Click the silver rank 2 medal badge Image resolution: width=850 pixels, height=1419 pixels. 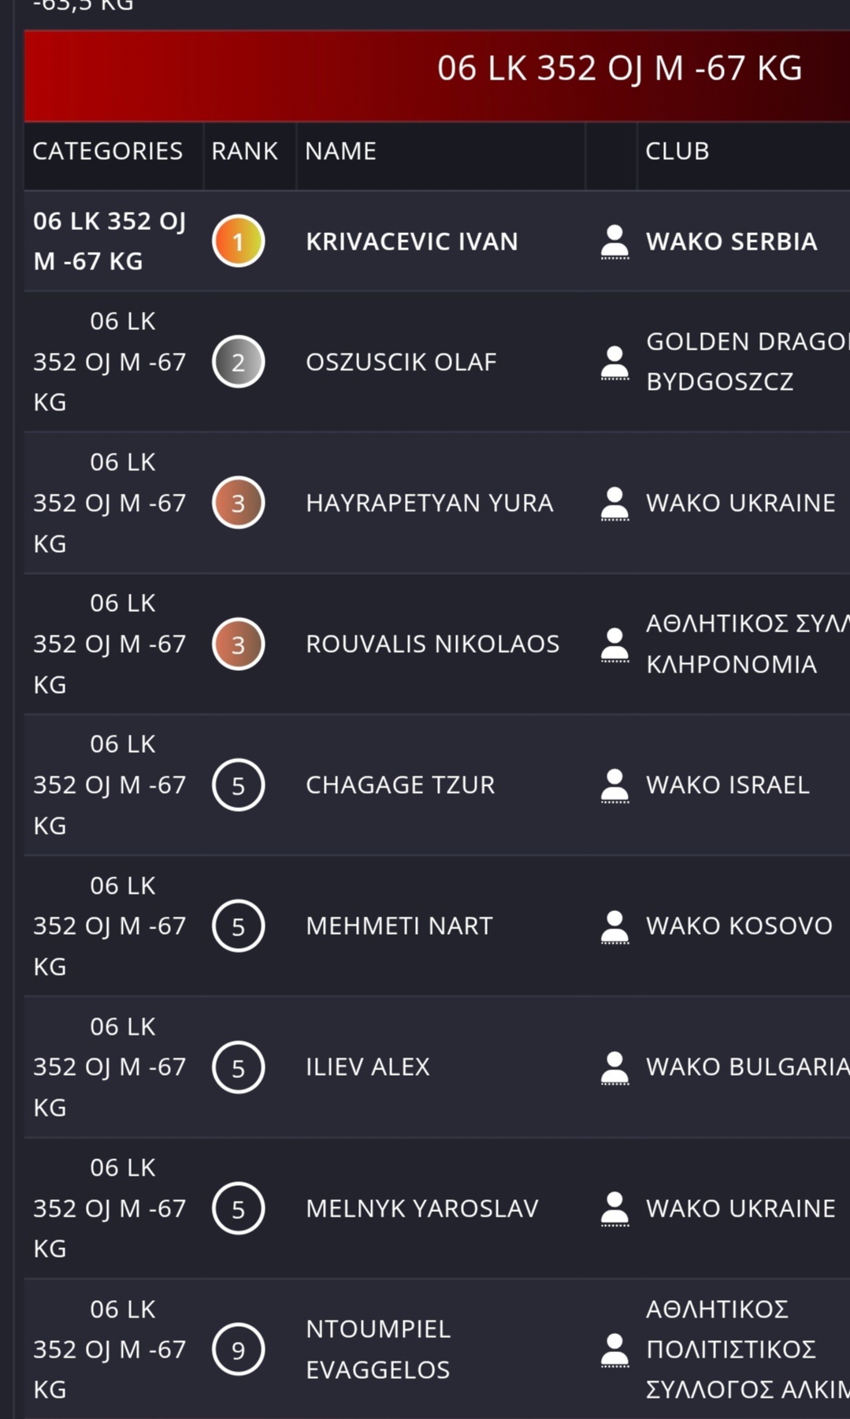coord(238,362)
